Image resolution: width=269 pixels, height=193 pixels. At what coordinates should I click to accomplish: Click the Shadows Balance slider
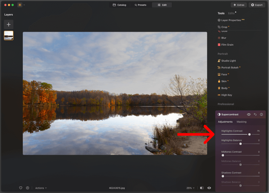click(241, 186)
